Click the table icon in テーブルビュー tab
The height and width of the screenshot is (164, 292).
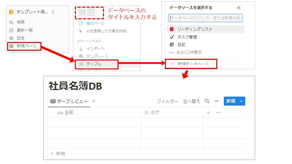click(53, 101)
